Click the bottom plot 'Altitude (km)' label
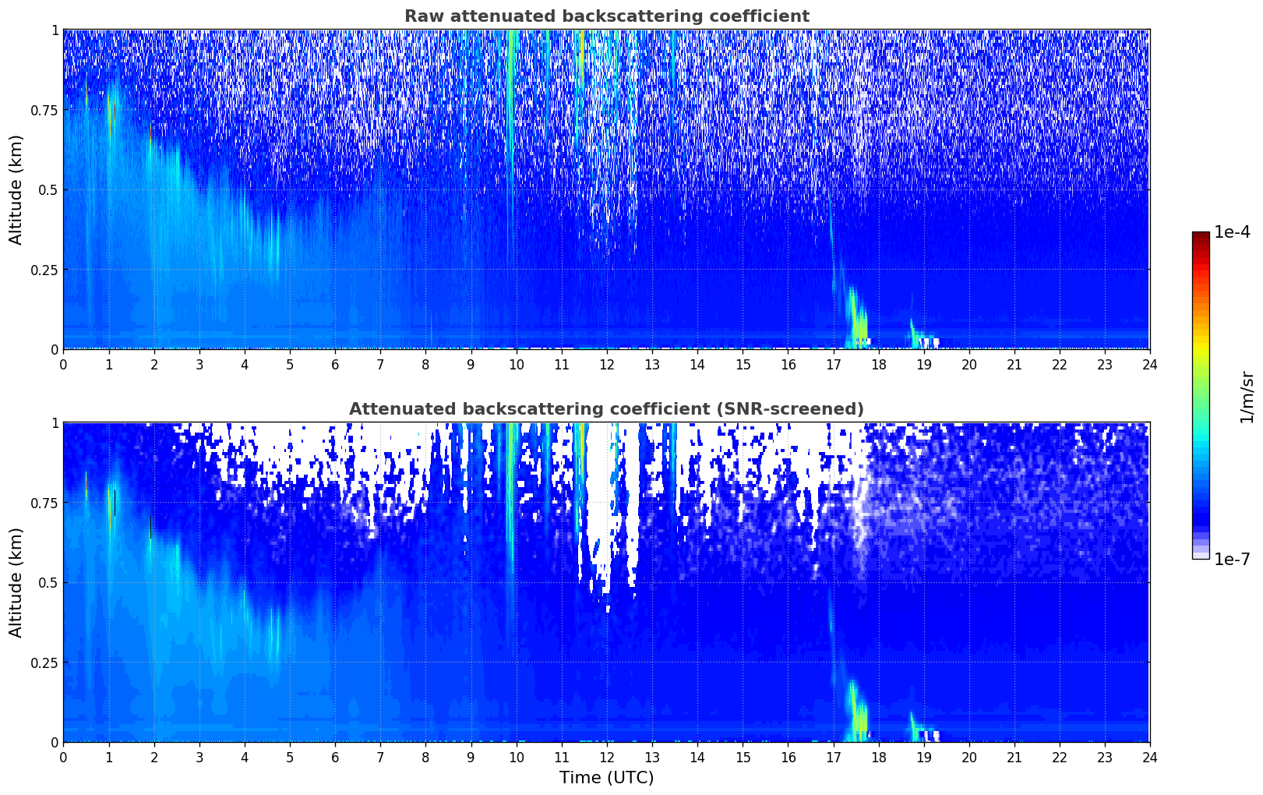Screen dimensions: 1263x795 click(x=16, y=582)
